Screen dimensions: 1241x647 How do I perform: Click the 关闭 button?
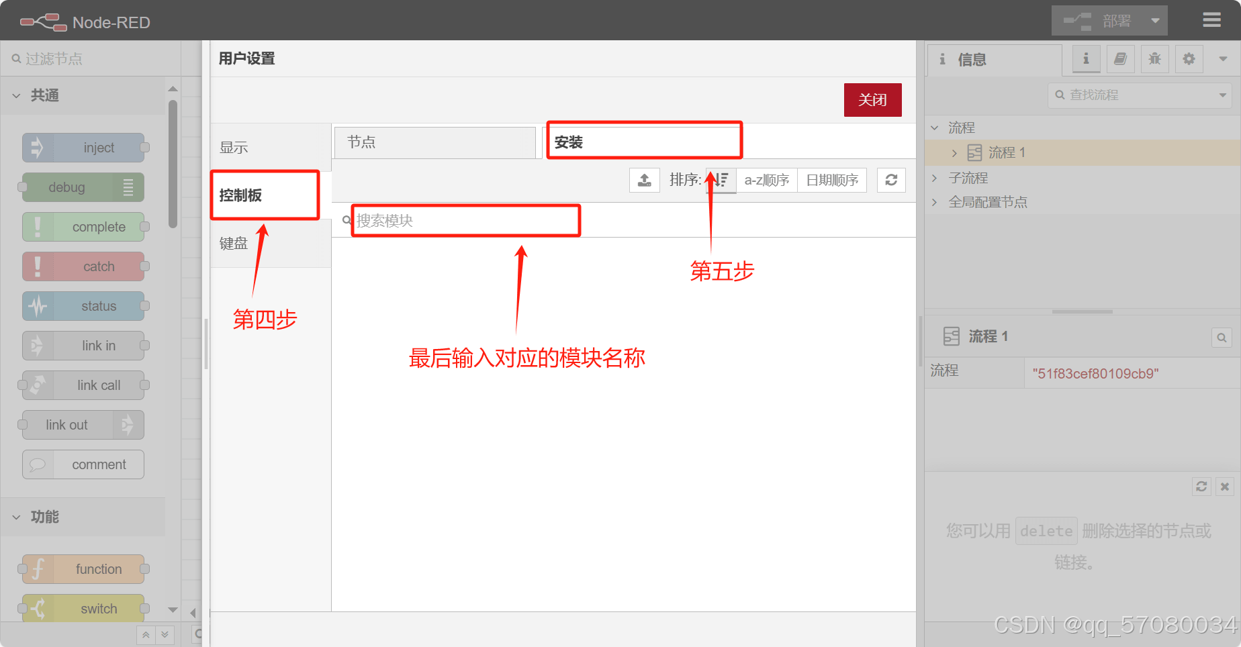pyautogui.click(x=872, y=100)
